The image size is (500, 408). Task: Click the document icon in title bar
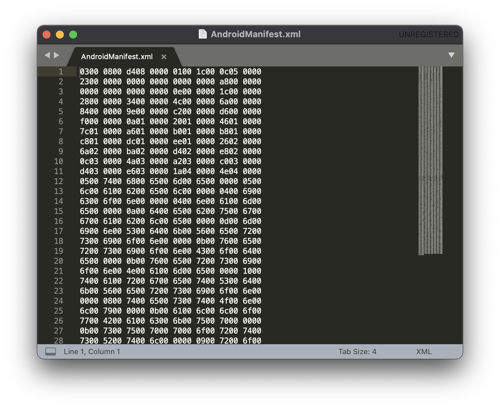[202, 34]
